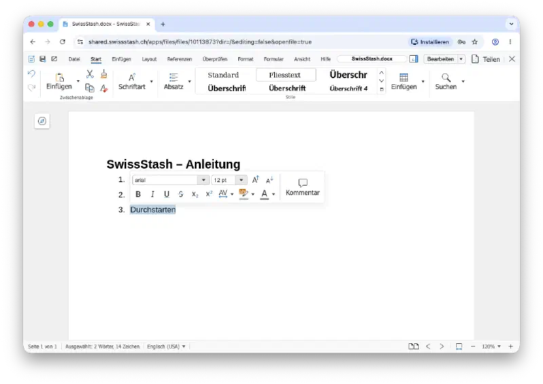Screen dimensions: 543x384
Task: Decrease font size in floating toolbar
Action: point(269,179)
